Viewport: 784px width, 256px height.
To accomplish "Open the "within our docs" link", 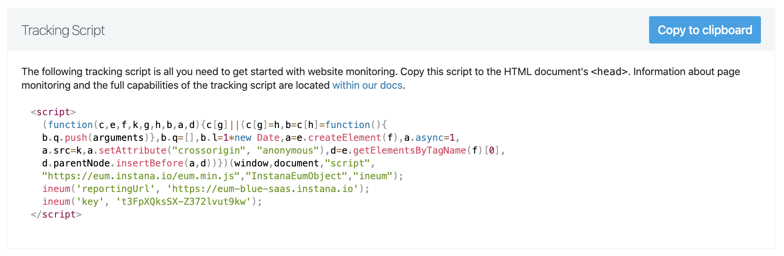I will pos(367,85).
